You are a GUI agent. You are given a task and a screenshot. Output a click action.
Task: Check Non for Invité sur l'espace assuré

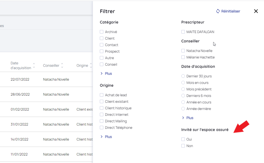point(183,146)
